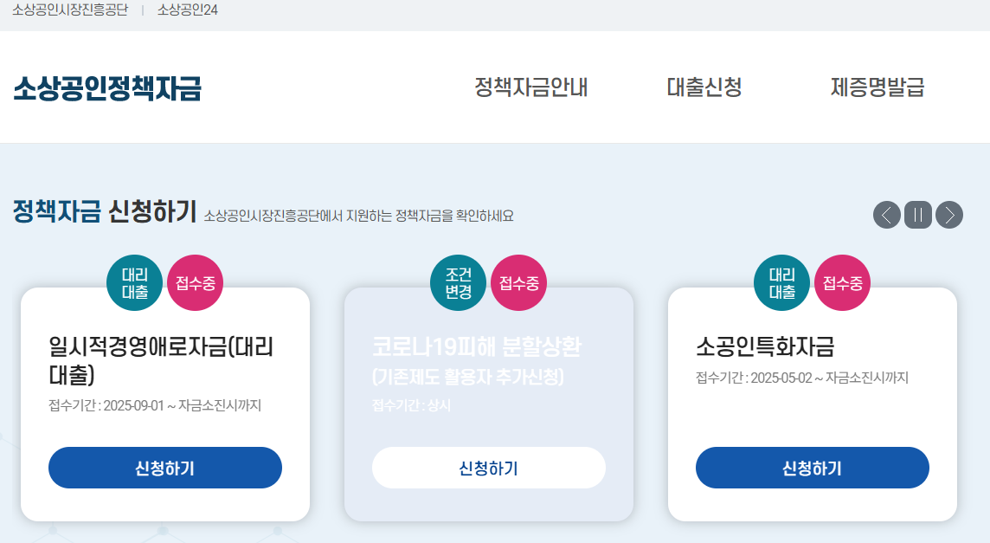Open the 제증명발급 menu

point(877,87)
